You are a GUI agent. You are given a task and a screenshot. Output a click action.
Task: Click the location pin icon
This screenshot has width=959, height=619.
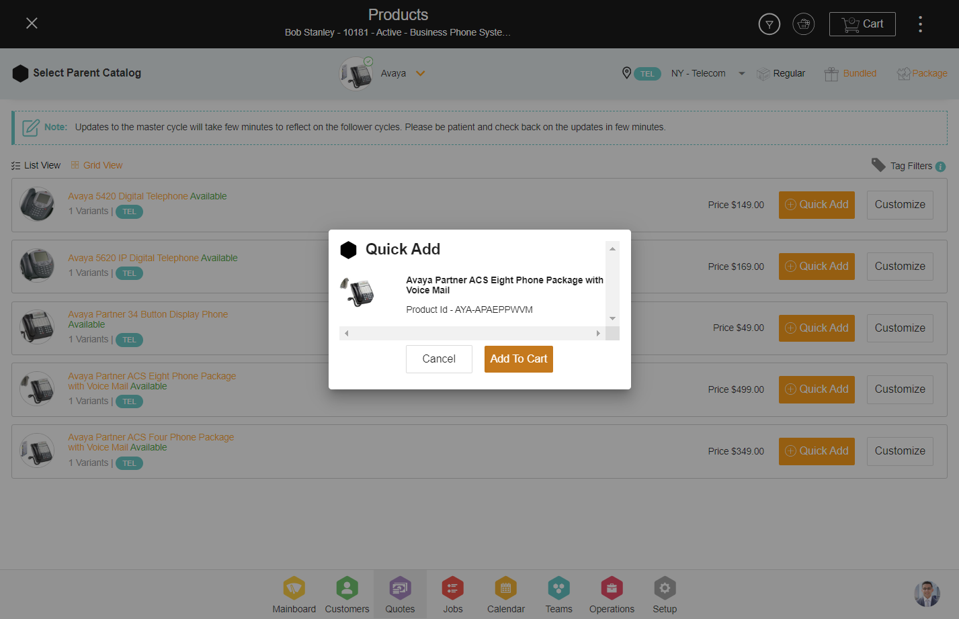coord(626,73)
